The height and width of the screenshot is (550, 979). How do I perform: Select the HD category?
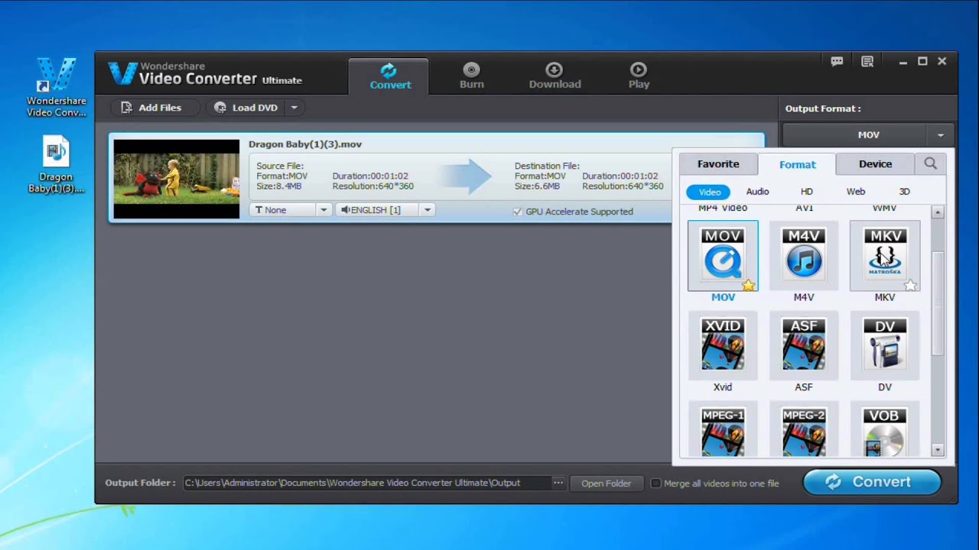click(x=807, y=192)
